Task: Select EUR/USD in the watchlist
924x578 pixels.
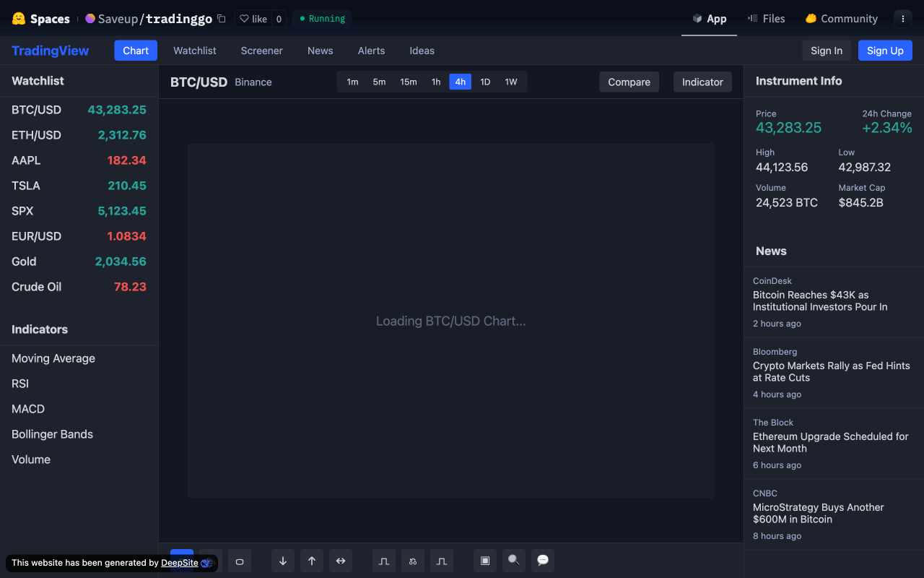Action: [79, 236]
